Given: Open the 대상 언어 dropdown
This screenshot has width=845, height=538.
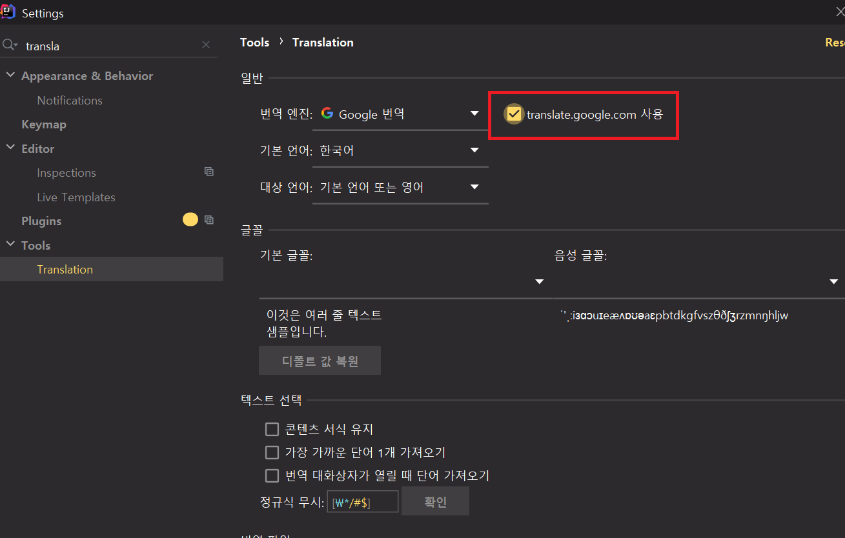Looking at the screenshot, I should 400,188.
